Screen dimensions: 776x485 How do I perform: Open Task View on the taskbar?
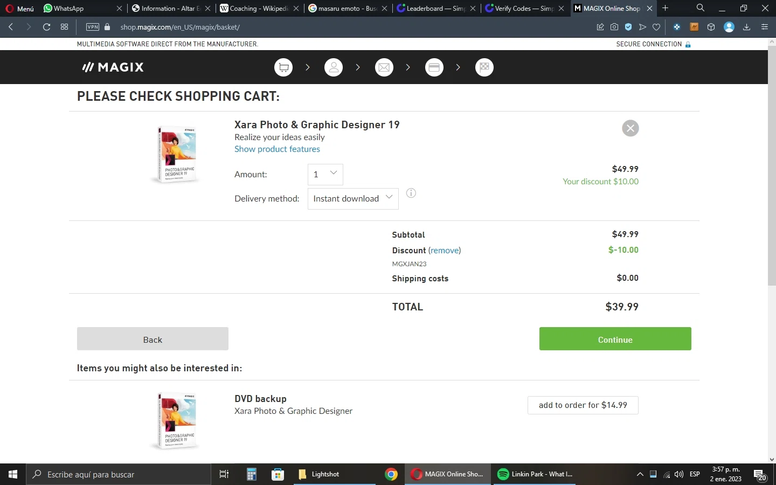tap(224, 474)
